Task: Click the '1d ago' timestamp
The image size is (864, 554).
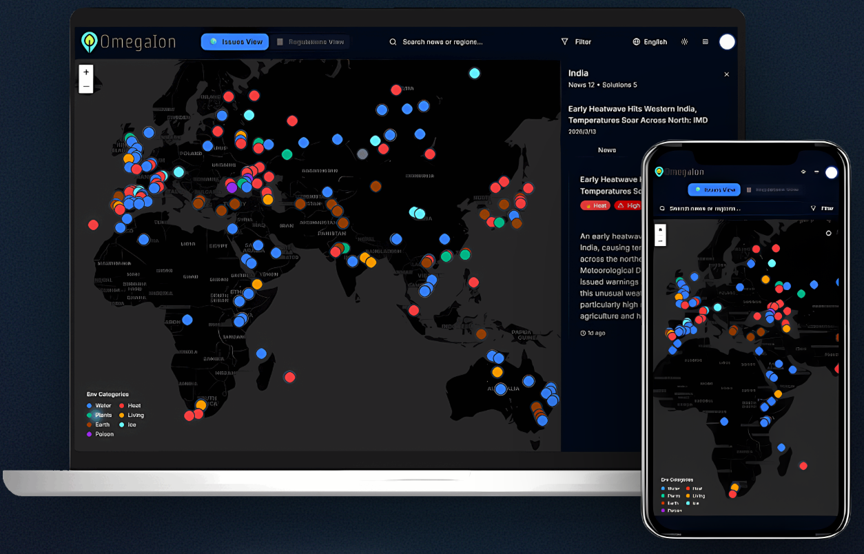Action: pyautogui.click(x=593, y=333)
